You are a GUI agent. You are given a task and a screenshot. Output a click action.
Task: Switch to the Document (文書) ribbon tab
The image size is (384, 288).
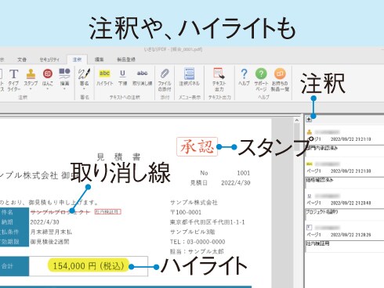[22, 59]
